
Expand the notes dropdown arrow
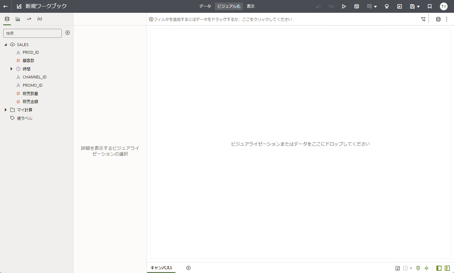376,7
